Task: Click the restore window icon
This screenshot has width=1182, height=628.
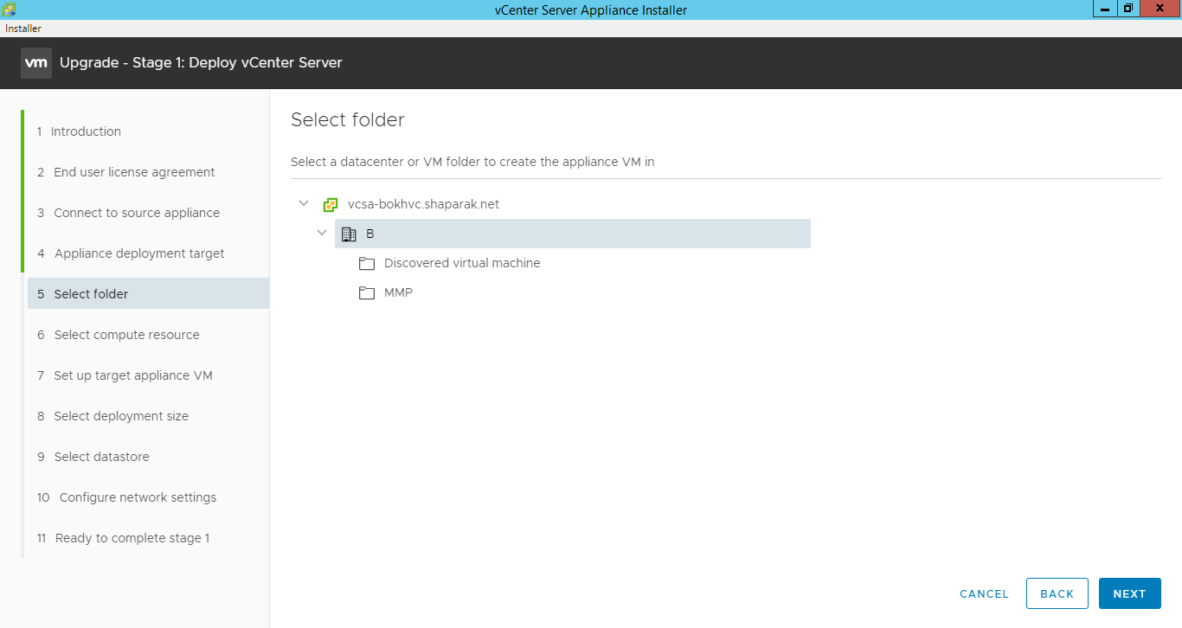Action: point(1127,9)
